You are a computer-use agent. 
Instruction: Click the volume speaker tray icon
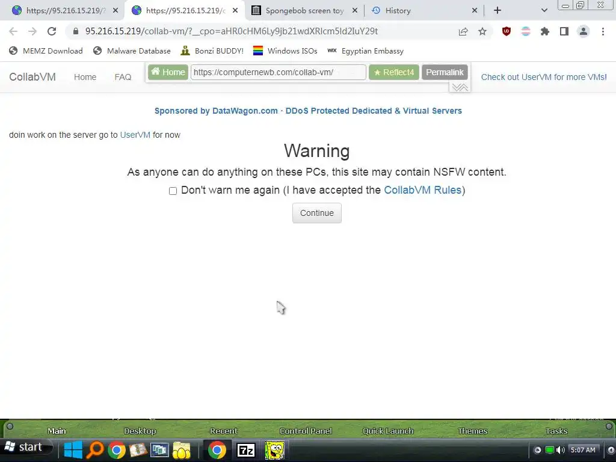pos(560,450)
